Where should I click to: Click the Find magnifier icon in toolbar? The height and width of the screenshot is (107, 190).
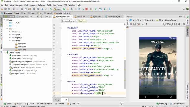(x=34, y=9)
